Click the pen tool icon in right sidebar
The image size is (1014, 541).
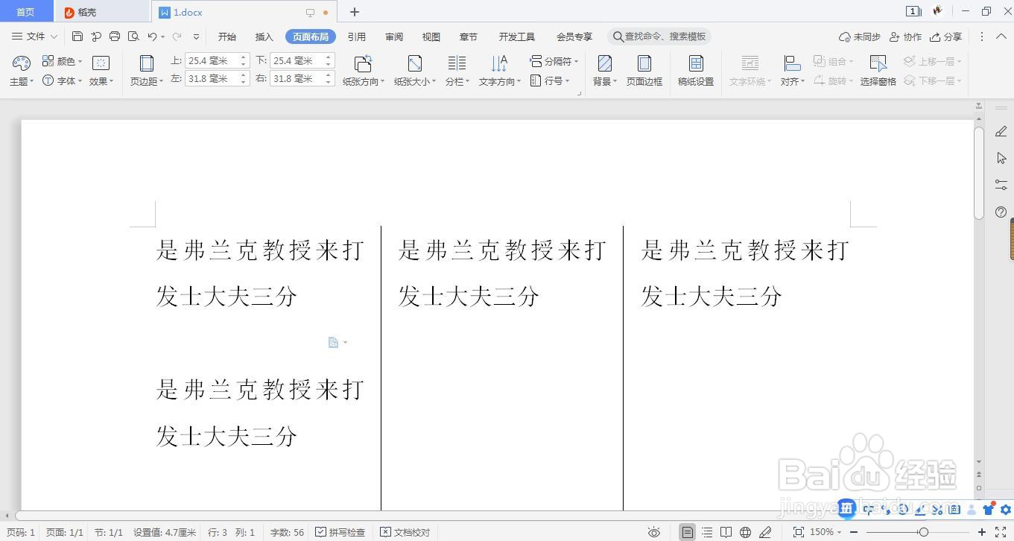click(1001, 132)
